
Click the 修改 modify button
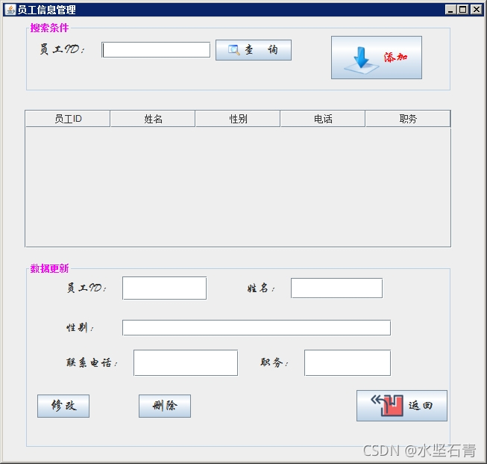[63, 406]
